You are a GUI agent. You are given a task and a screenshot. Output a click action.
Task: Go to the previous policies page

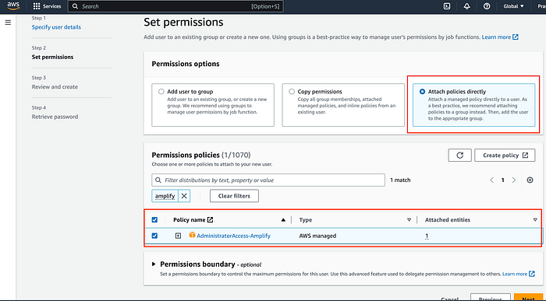coord(491,180)
